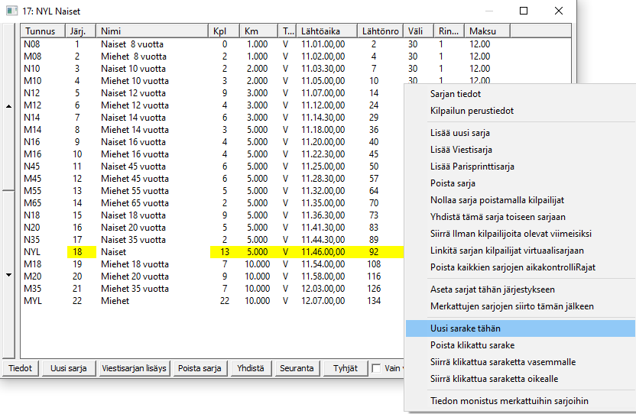636x414 pixels.
Task: Select 'Poista klikattu sarake' menu option
Action: click(x=472, y=345)
